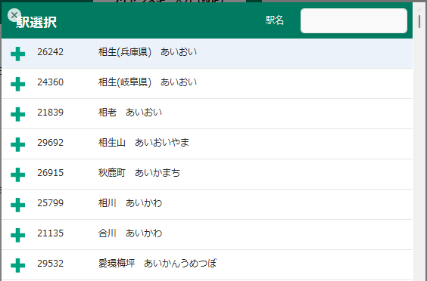427x281 pixels.
Task: Select the station code 29692
Action: tap(51, 143)
